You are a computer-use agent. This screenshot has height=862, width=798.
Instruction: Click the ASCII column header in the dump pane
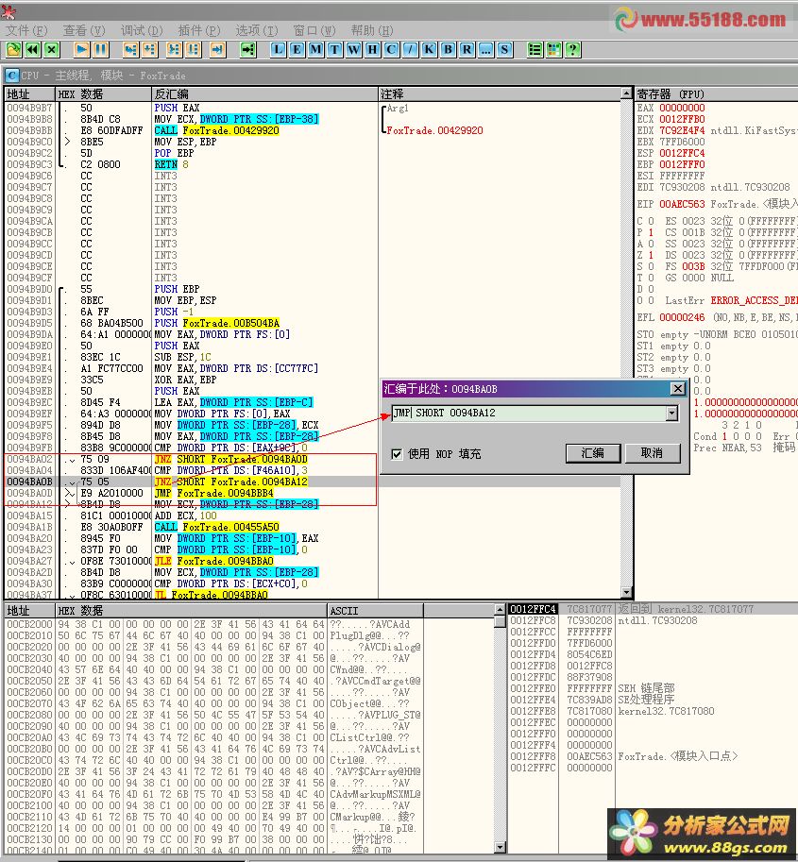point(375,611)
